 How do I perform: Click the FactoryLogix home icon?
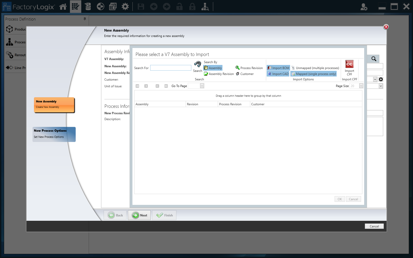63,6
